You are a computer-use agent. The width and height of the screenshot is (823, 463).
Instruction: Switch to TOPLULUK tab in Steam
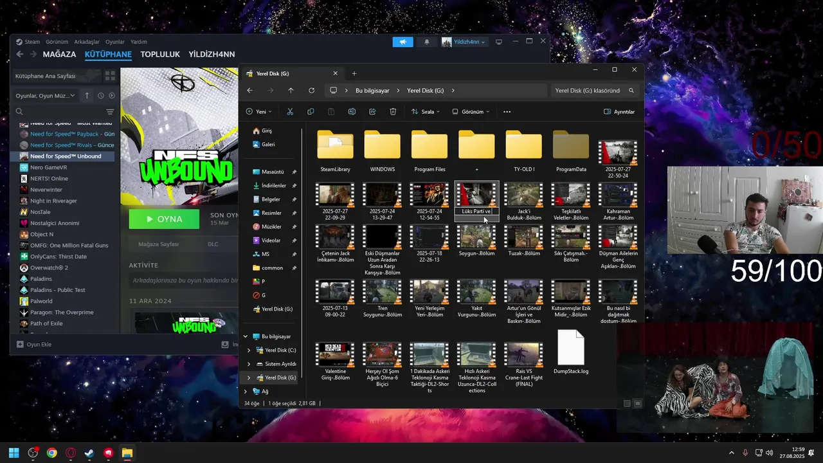160,55
